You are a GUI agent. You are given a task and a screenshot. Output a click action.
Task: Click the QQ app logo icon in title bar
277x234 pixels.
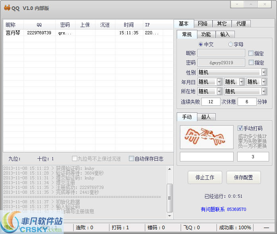pos(7,8)
